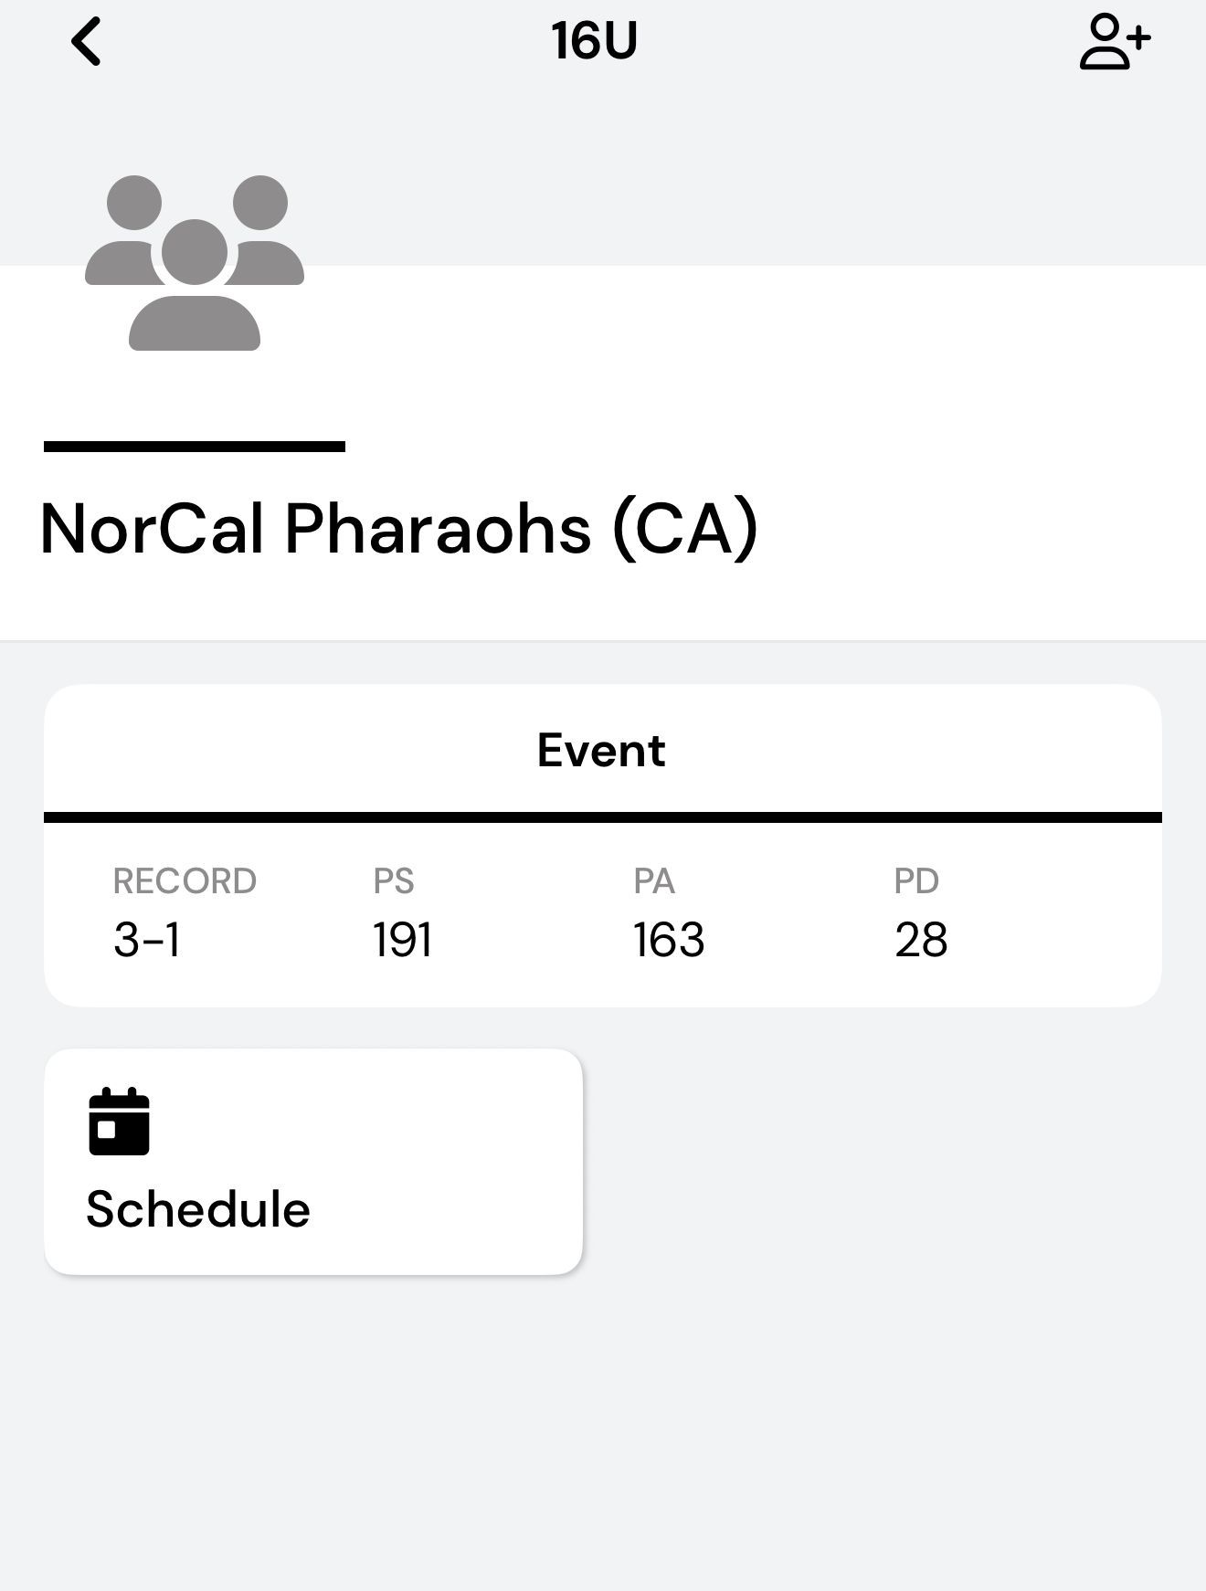Click the RECORD stat label
Viewport: 1206px width, 1591px height.
tap(185, 881)
